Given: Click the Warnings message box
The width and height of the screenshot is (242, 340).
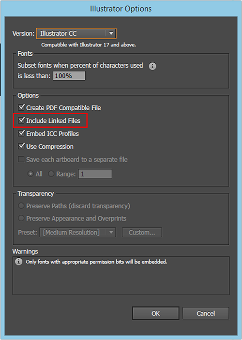Looking at the screenshot, I should (x=121, y=276).
